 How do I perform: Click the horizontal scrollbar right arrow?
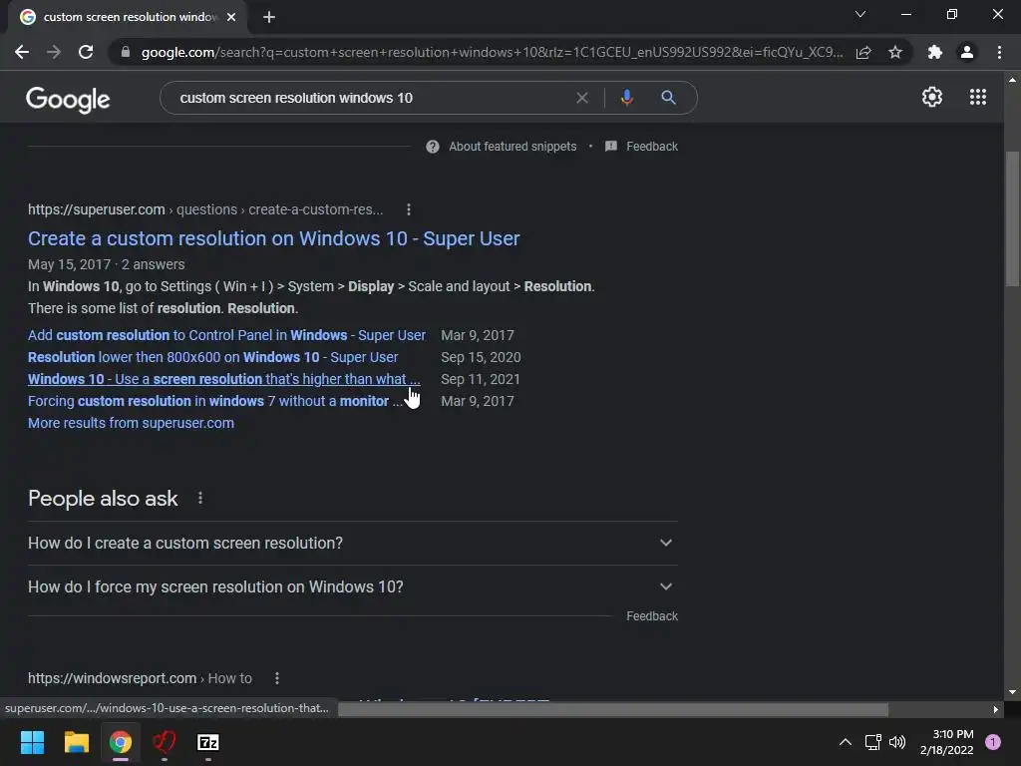pyautogui.click(x=996, y=709)
